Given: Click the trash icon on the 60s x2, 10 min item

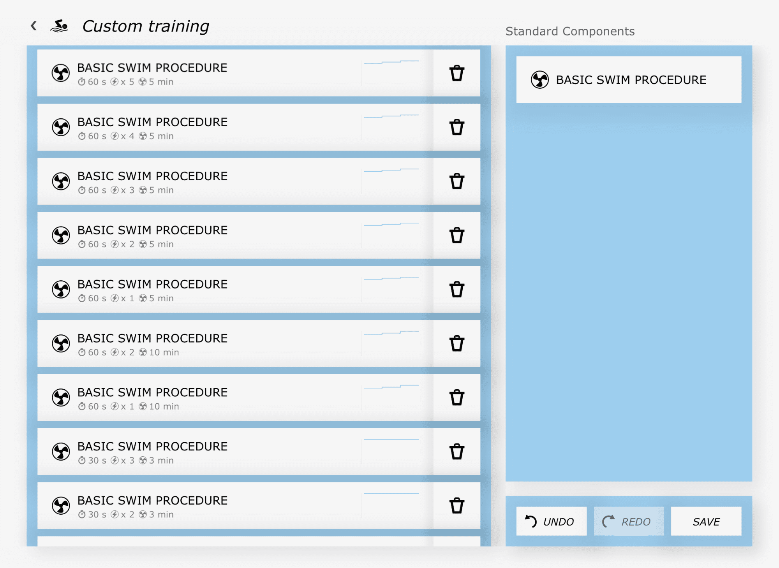Looking at the screenshot, I should [456, 343].
